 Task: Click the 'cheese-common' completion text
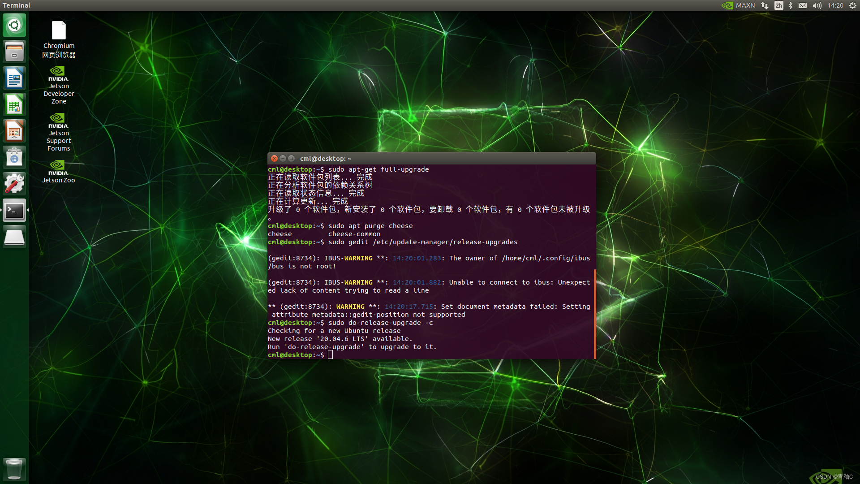(x=354, y=234)
